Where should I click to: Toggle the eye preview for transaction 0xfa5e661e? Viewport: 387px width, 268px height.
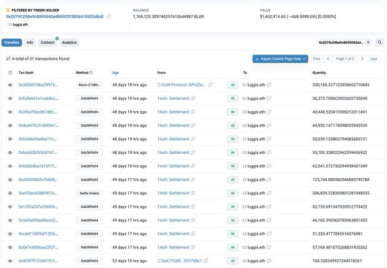click(10, 98)
